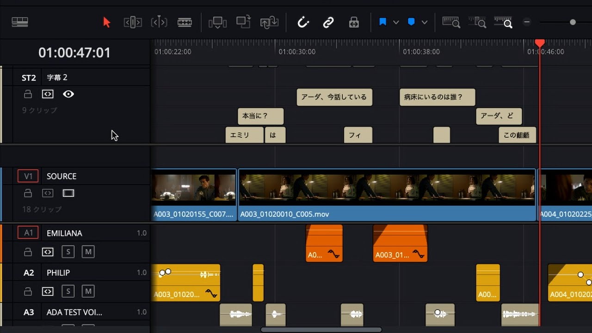Screen dimensions: 592x333
Task: Toggle the Position Lock icon
Action: [x=354, y=22]
